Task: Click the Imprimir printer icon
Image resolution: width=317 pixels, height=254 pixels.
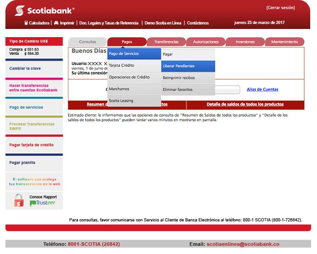Action: coord(56,23)
